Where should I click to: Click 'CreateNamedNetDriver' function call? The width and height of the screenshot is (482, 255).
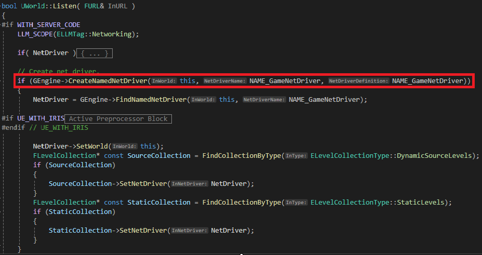(108, 81)
